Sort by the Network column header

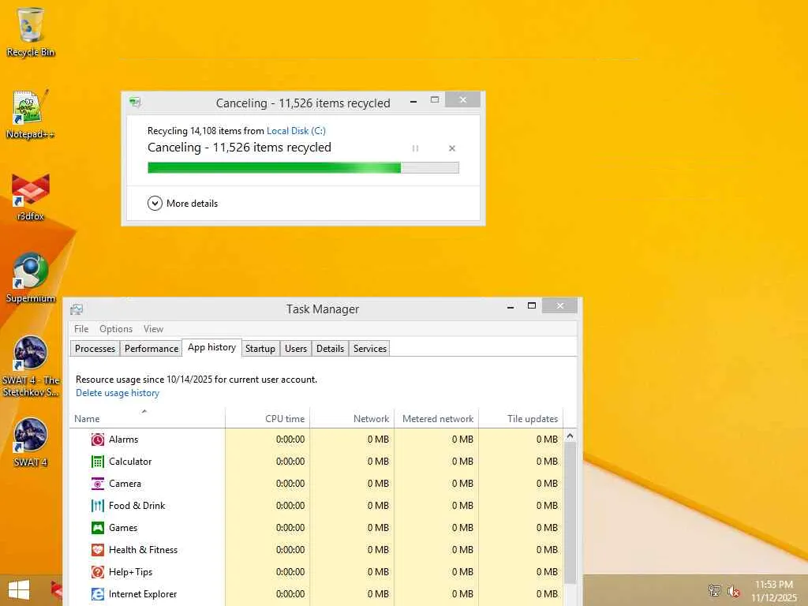(352, 418)
